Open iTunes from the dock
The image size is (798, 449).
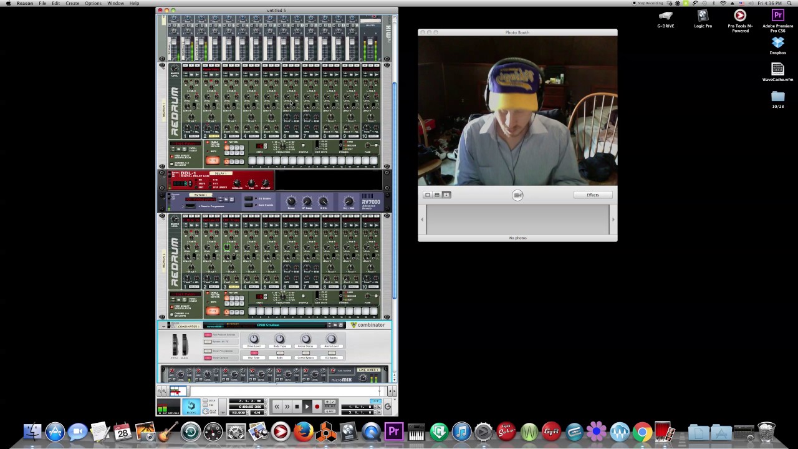pyautogui.click(x=461, y=432)
